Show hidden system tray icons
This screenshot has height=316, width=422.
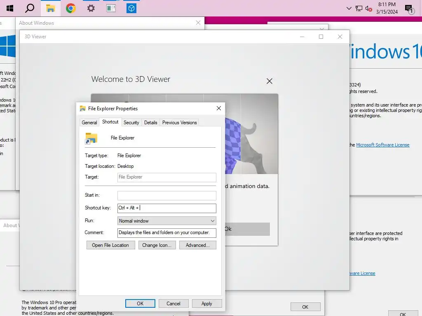[x=349, y=8]
